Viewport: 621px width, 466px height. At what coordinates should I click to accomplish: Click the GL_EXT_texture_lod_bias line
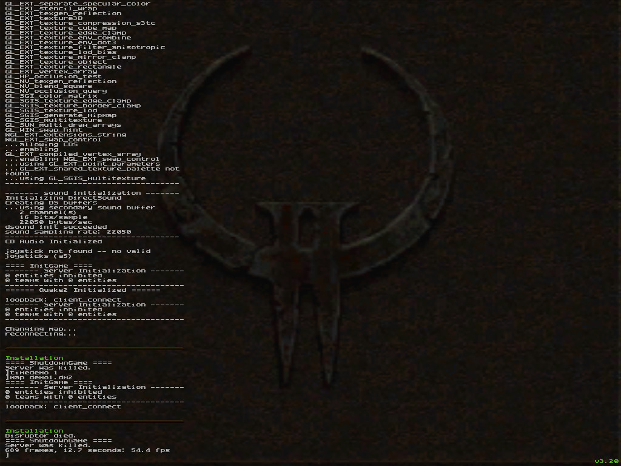[x=61, y=52]
